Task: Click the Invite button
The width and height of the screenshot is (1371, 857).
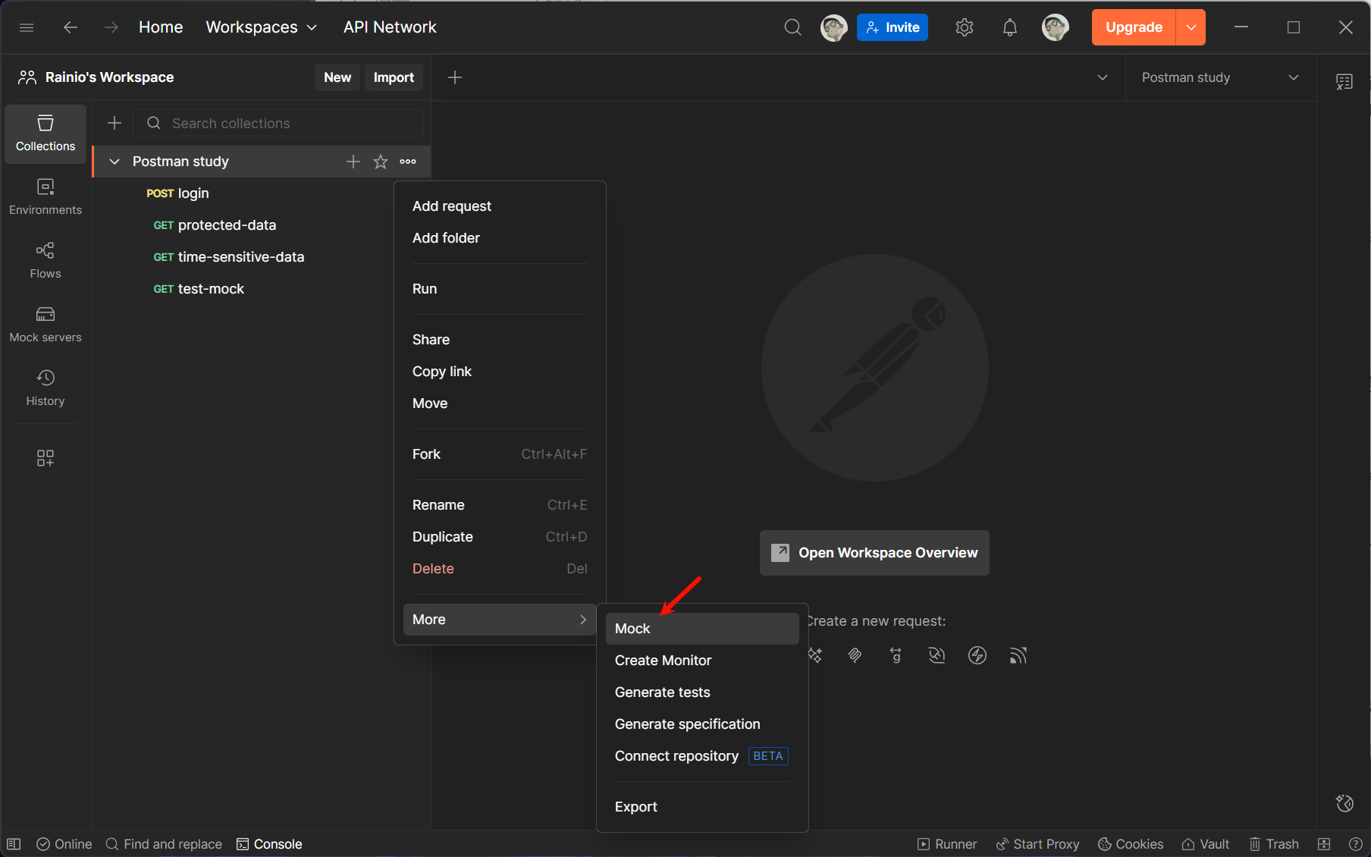Action: [893, 27]
